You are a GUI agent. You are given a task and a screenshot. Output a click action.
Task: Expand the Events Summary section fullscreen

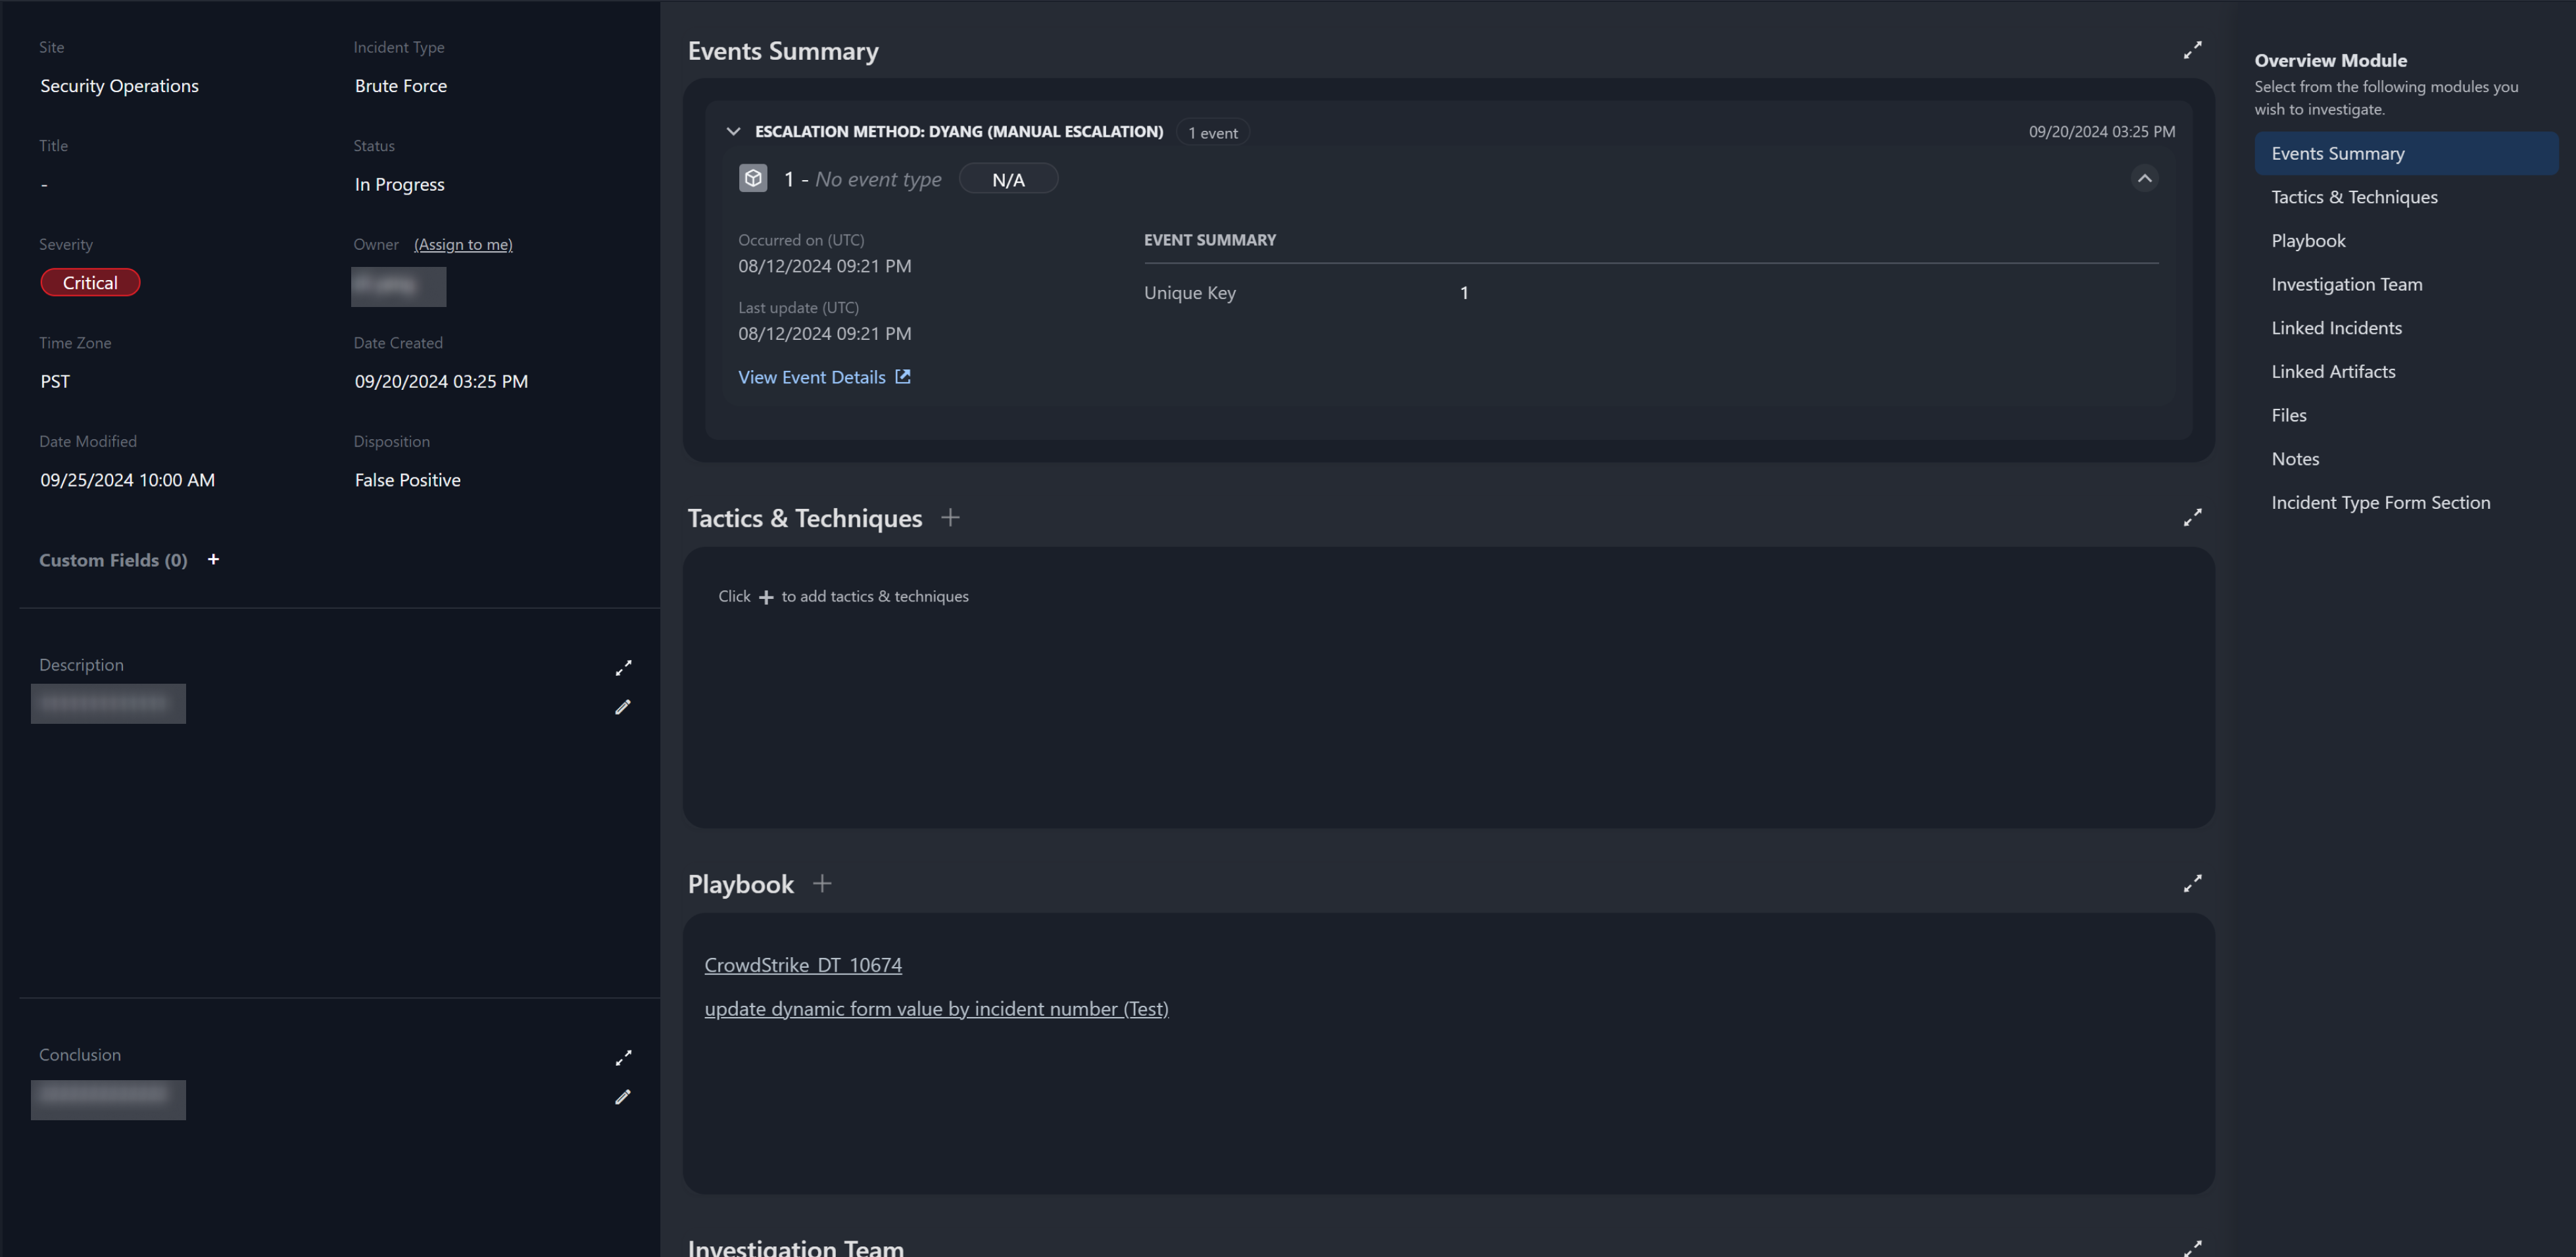2192,50
